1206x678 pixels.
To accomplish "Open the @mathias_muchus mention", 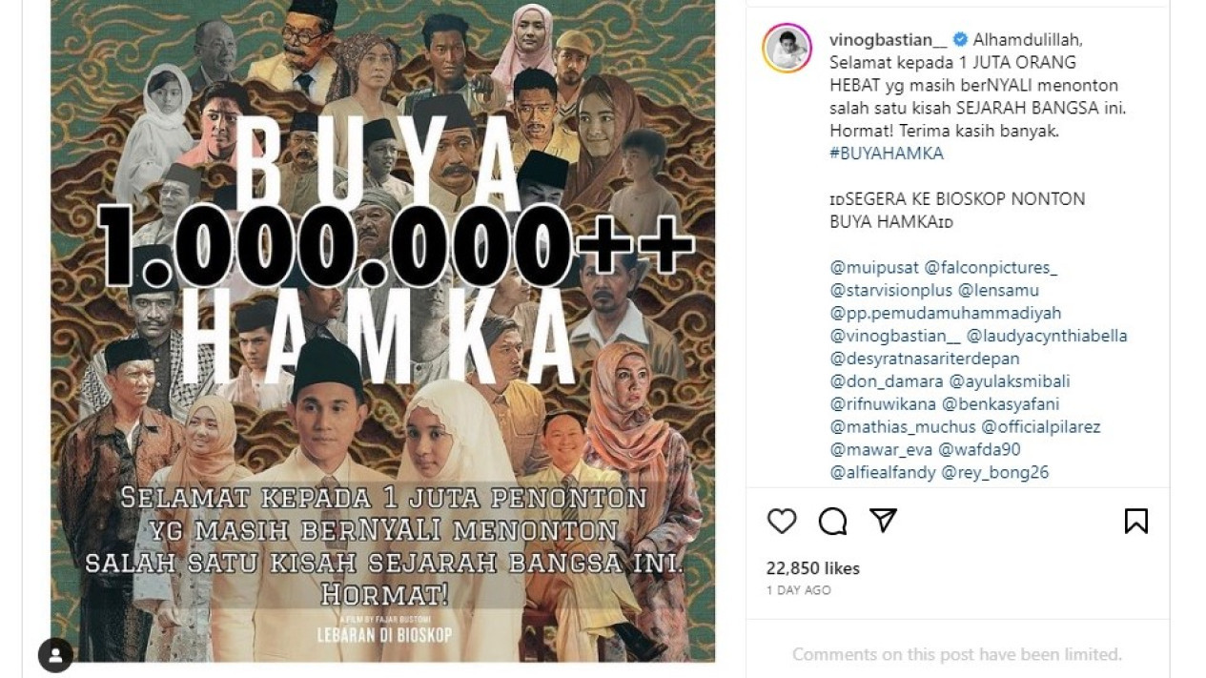I will coord(902,427).
